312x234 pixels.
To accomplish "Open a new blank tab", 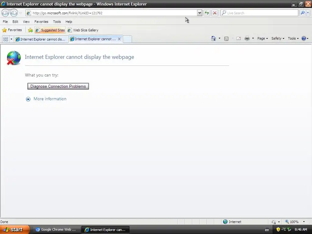I will coord(127,39).
